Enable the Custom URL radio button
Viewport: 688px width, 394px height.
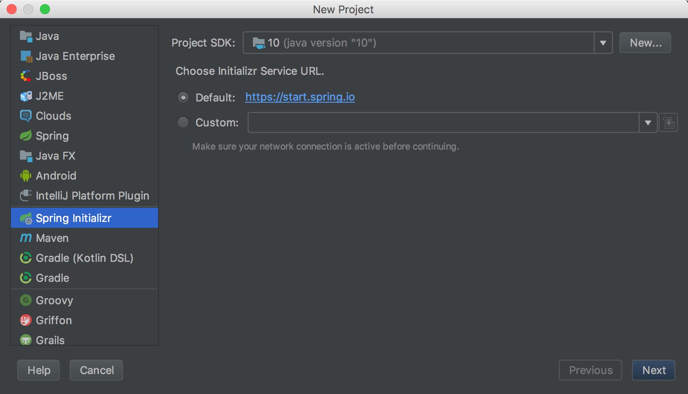coord(183,123)
